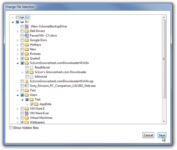Check the killme.txt checkbox
This screenshot has height=150, width=177.
[27, 77]
